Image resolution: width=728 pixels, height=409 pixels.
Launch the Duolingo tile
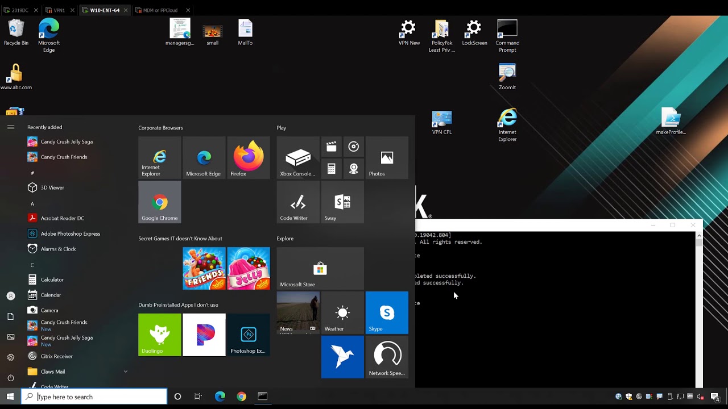pyautogui.click(x=159, y=335)
